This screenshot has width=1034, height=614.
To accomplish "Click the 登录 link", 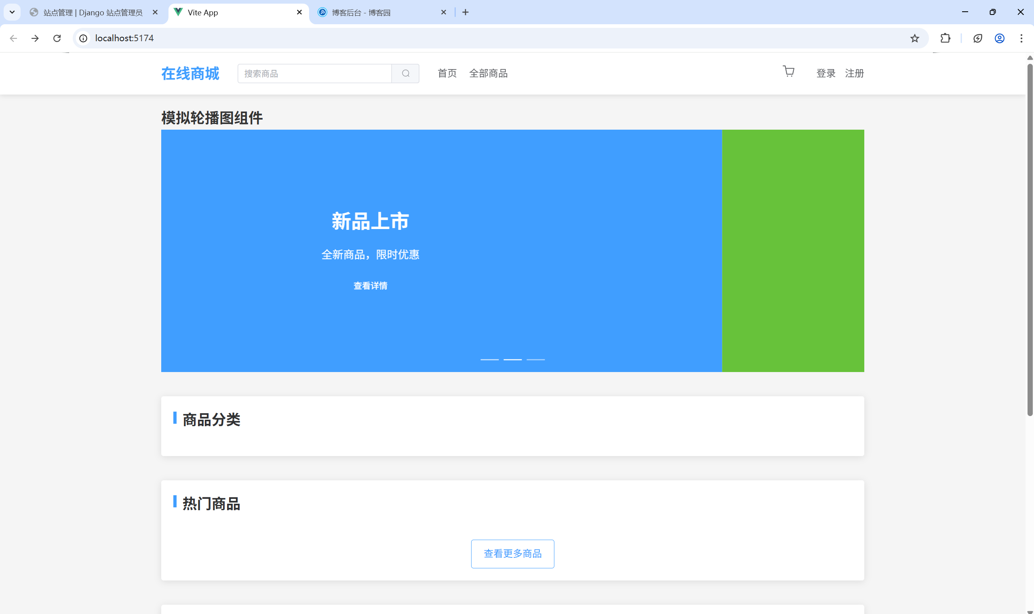I will click(826, 74).
